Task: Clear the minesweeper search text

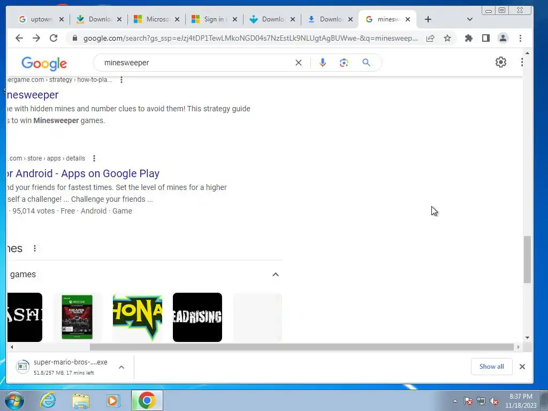Action: pyautogui.click(x=299, y=63)
